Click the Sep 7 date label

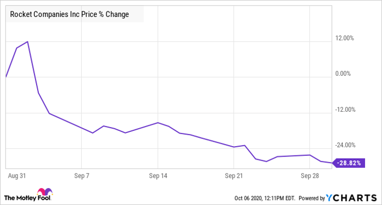(82, 176)
